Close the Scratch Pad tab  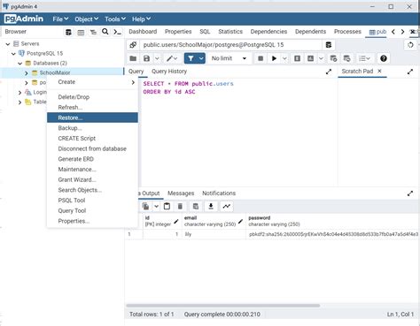pos(379,71)
